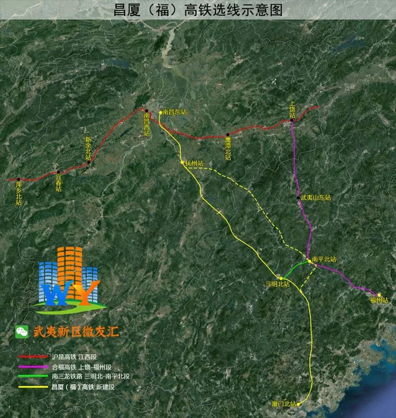The height and width of the screenshot is (418, 396).
Task: Select the 鹰潭北站 station label
Action: click(228, 148)
